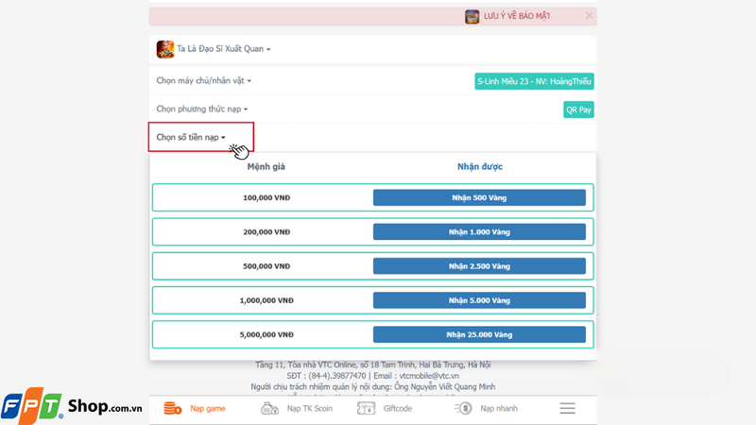Expand Chọn số tiền nạp dropdown

tap(191, 137)
